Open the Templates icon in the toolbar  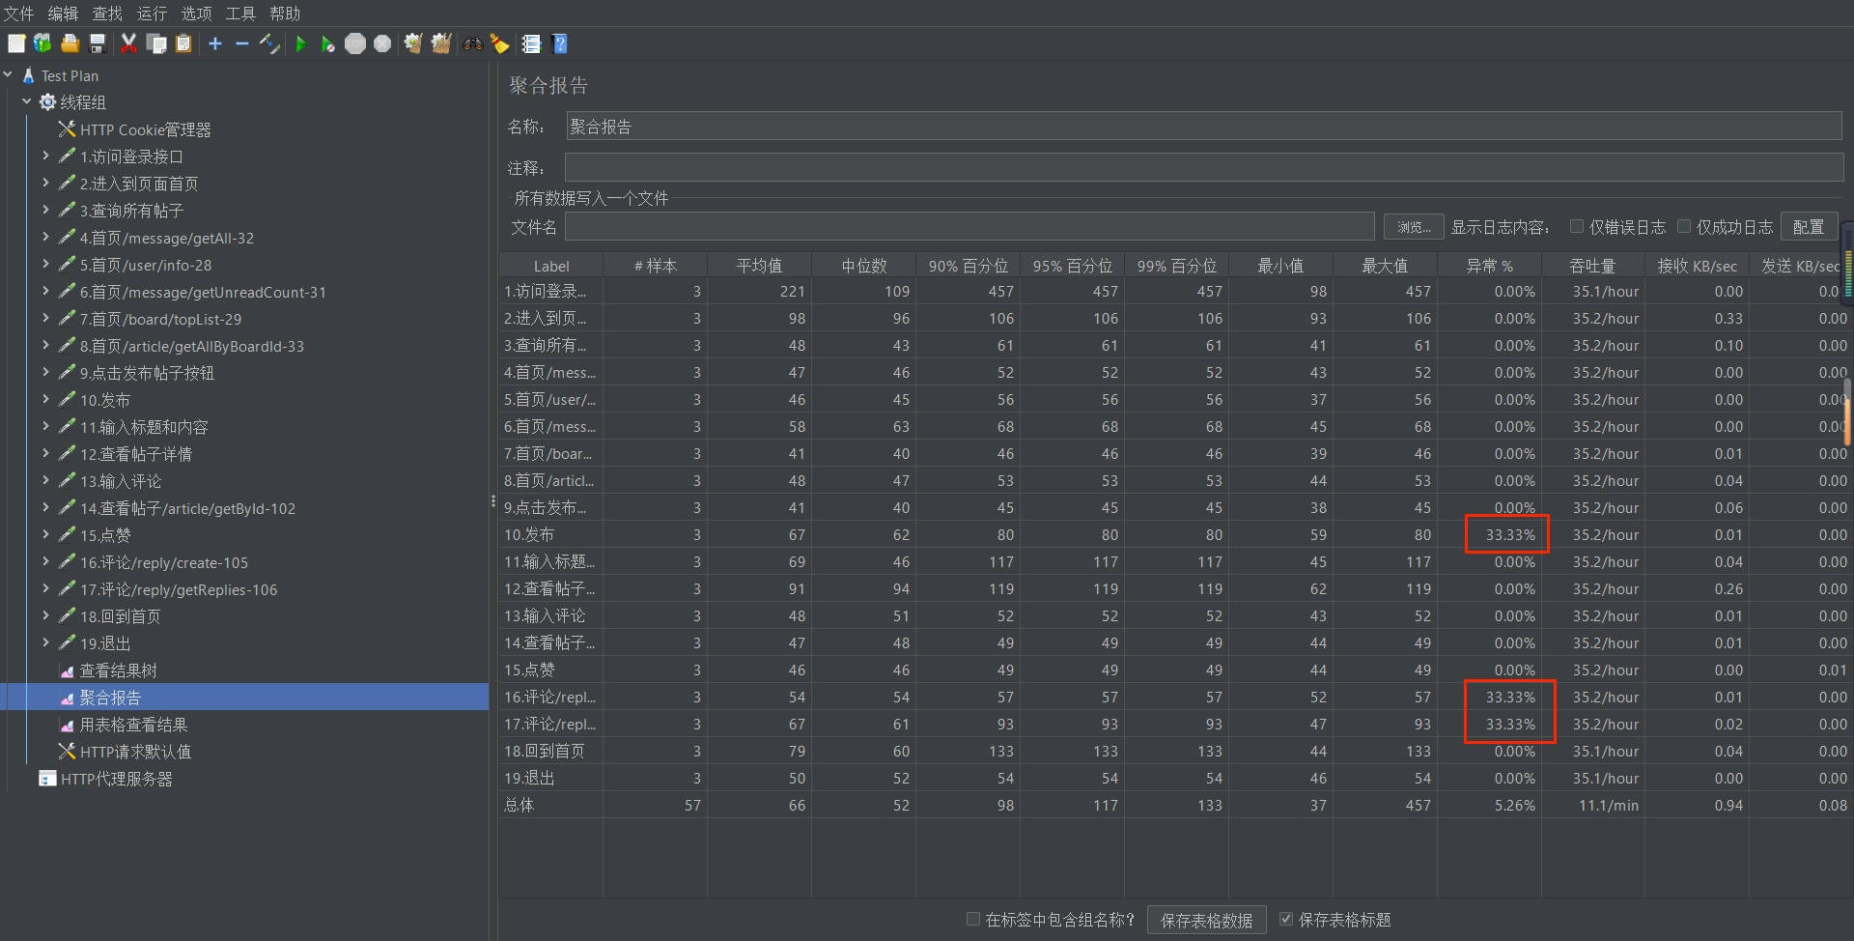[x=42, y=43]
